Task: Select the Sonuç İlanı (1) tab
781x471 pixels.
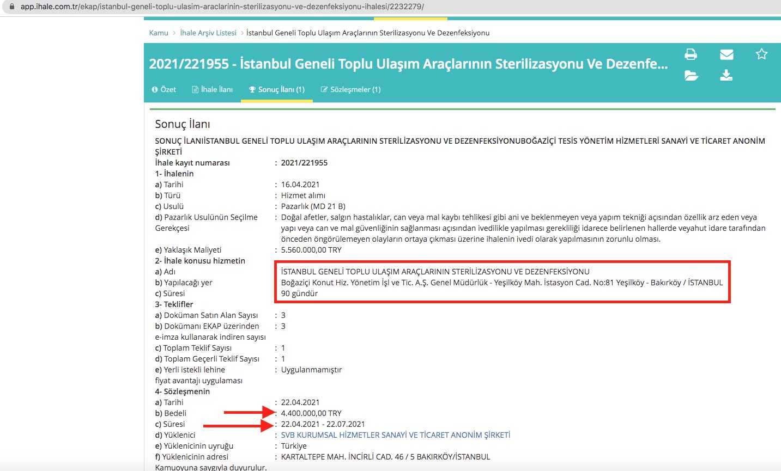Action: click(x=277, y=89)
